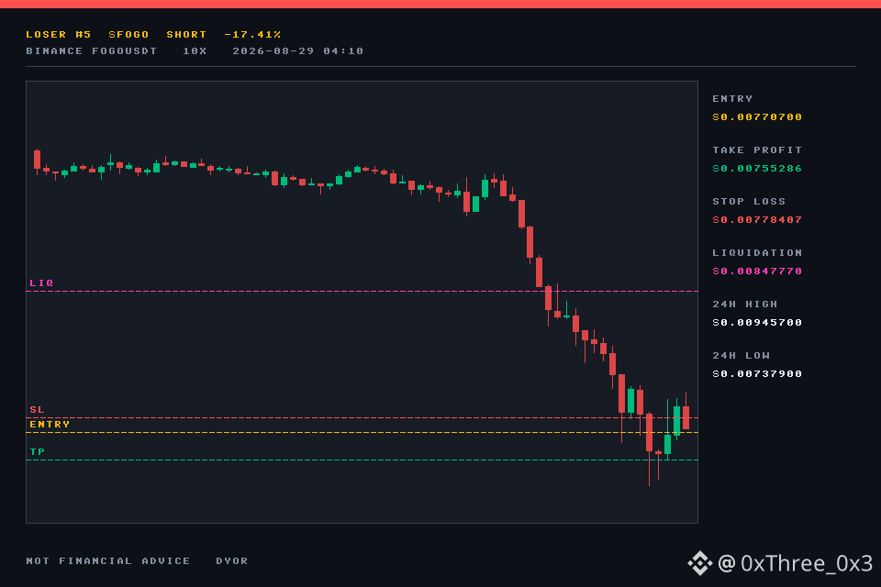Click the ENTRY line label on chart
The width and height of the screenshot is (881, 587).
pos(50,424)
